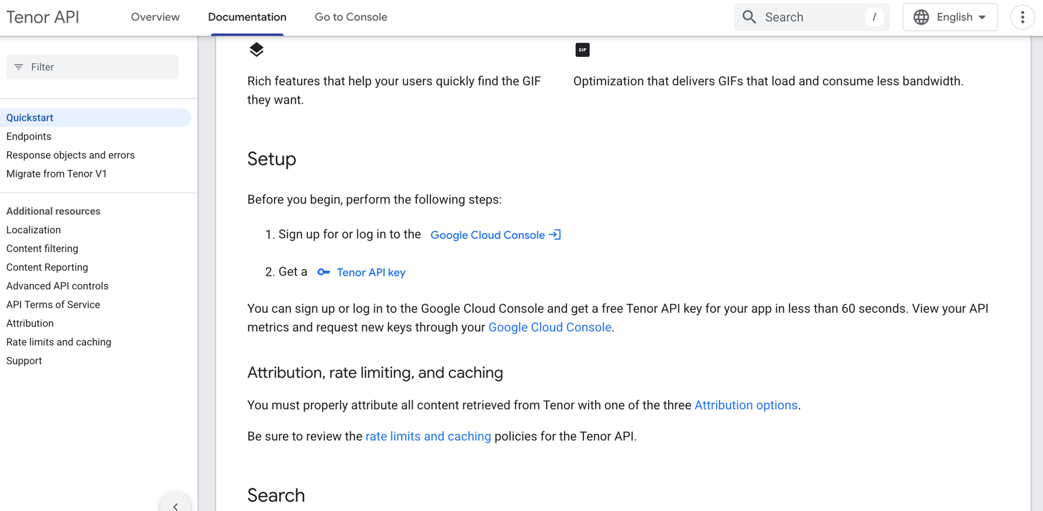Click the Tenor API key link
Screen dimensions: 1043x511
click(x=371, y=272)
